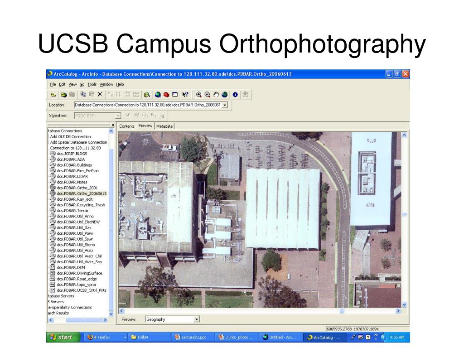464x348 pixels.
Task: Select the Pan hand tool
Action: coord(216,95)
